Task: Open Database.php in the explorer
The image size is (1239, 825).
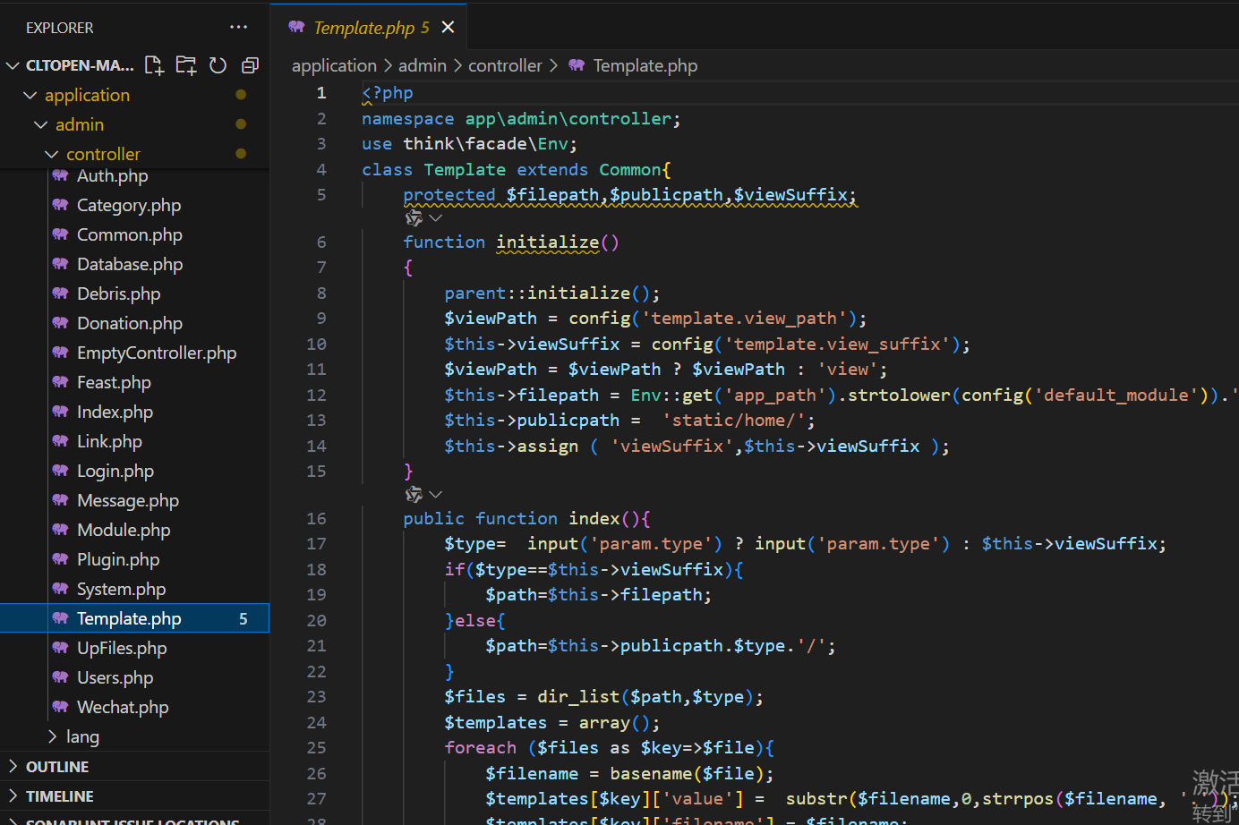Action: click(x=129, y=264)
